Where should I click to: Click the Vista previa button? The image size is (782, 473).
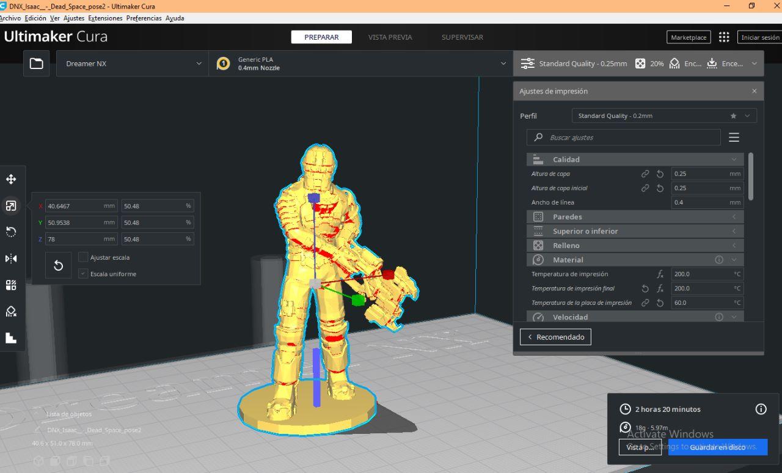pyautogui.click(x=640, y=447)
